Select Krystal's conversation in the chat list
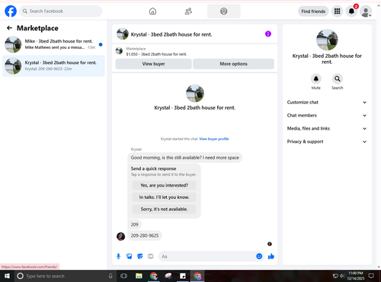381x282 pixels. [53, 66]
